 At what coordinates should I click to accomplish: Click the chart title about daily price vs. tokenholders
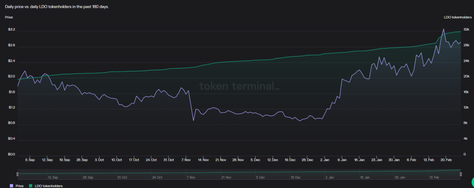point(57,6)
